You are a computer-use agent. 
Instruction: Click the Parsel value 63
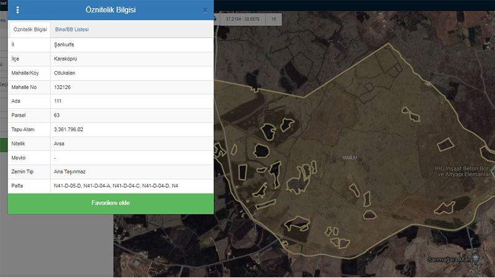tap(57, 115)
